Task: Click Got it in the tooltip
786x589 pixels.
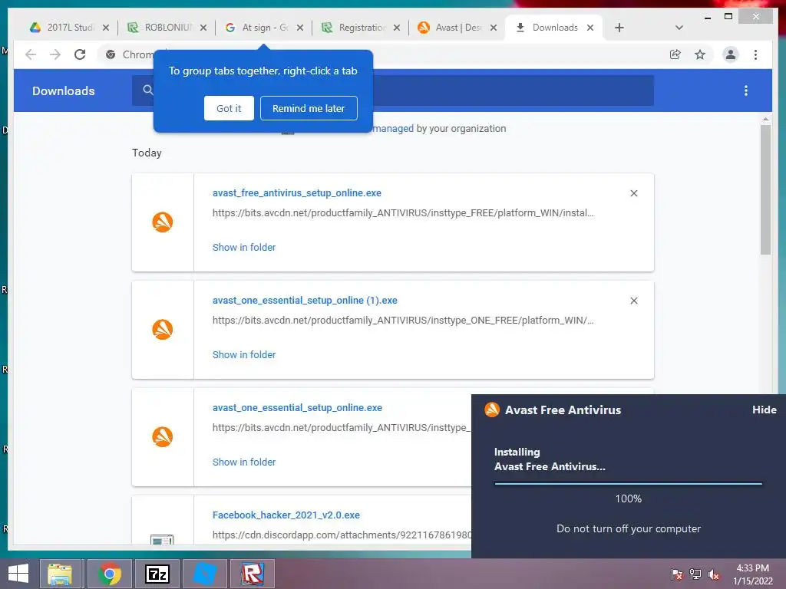Action: (x=229, y=108)
